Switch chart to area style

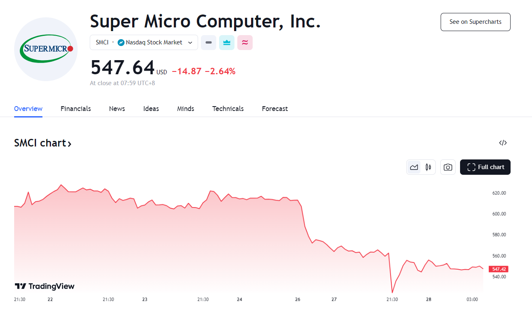(414, 167)
